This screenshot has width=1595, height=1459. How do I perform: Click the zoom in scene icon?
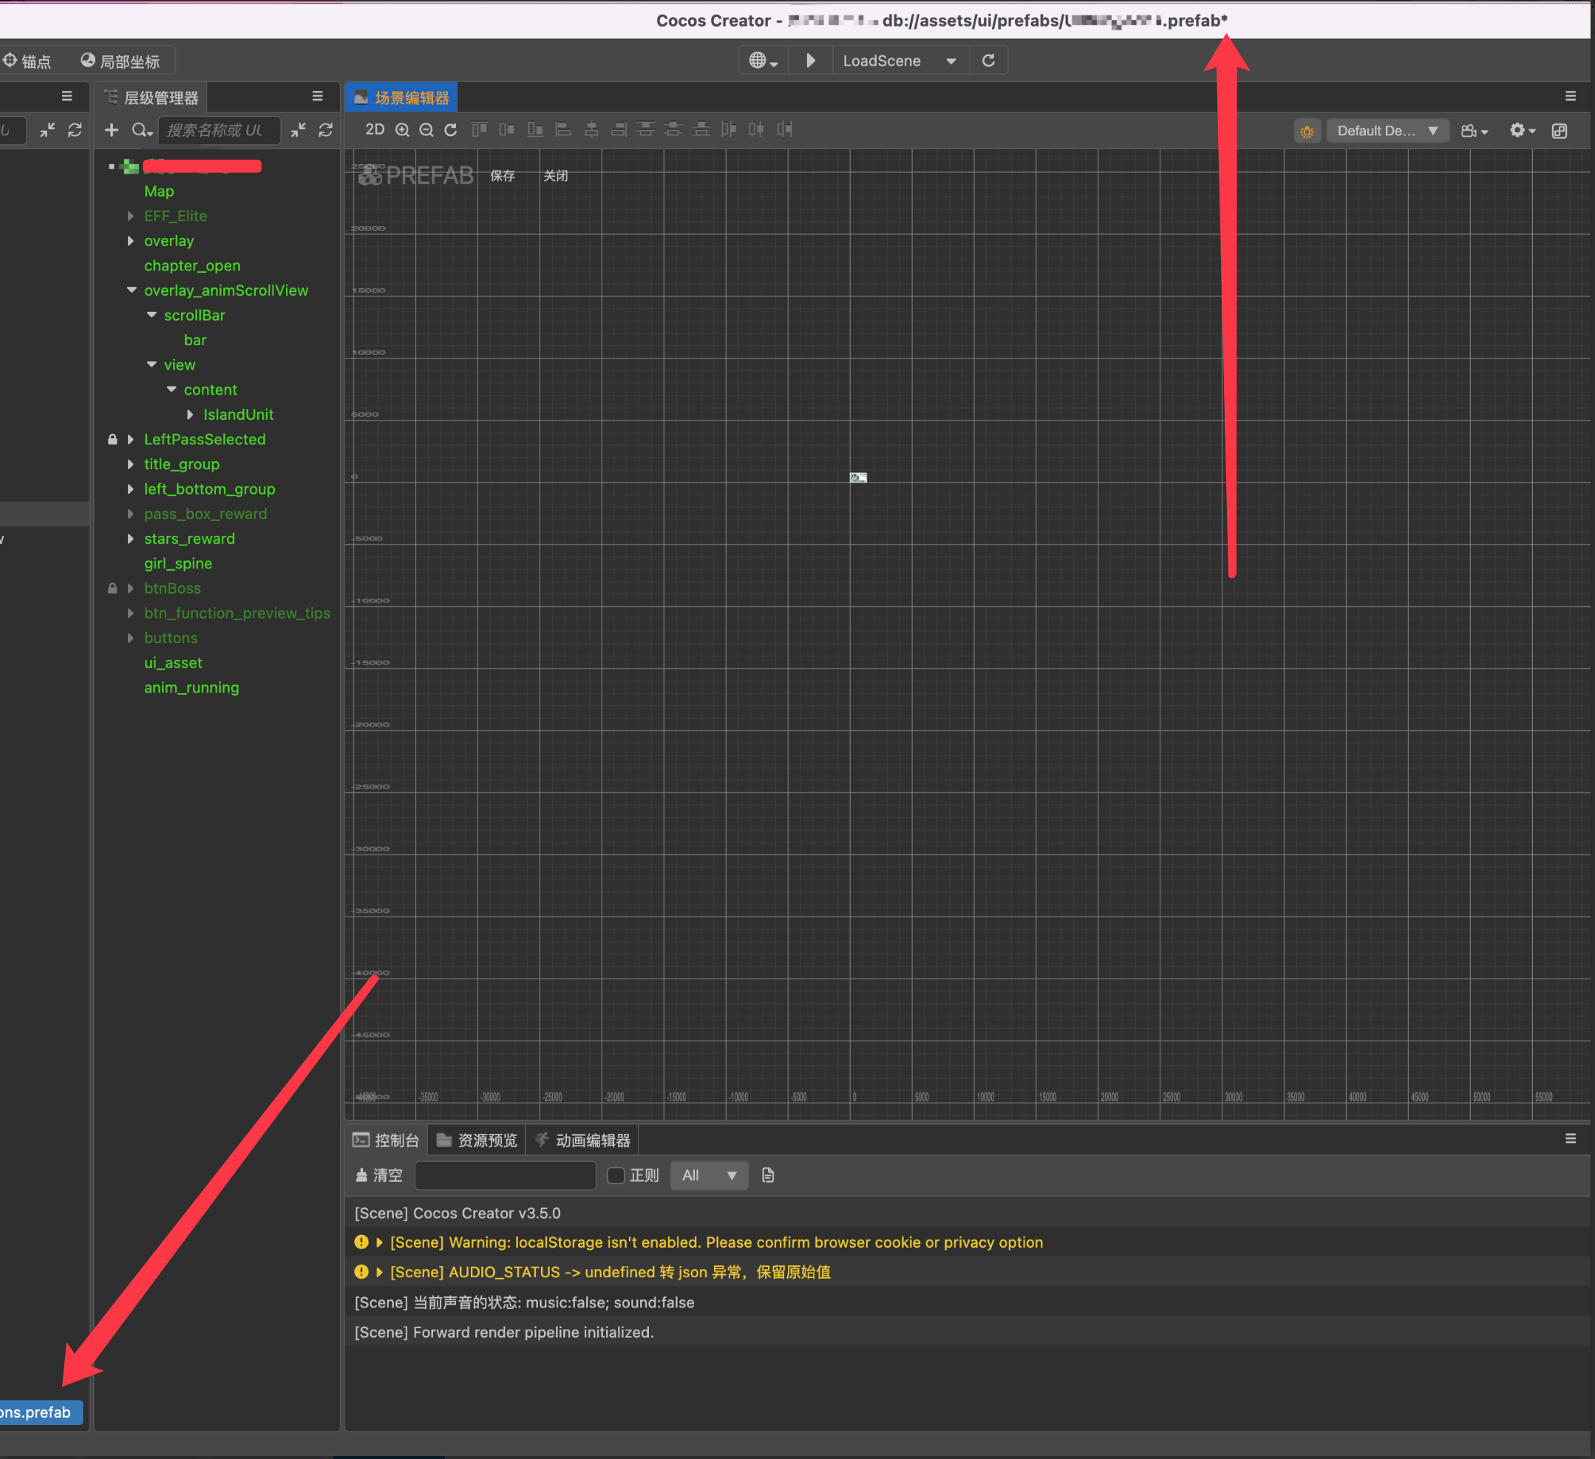point(402,130)
